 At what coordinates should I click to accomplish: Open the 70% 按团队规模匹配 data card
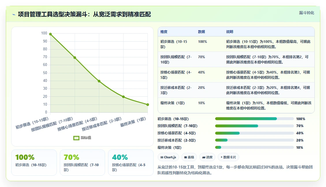pyautogui.click(x=82, y=162)
